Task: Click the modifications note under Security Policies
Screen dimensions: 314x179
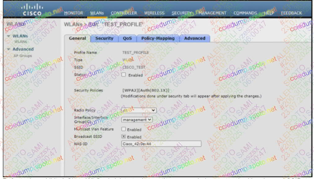Action: coord(191,96)
